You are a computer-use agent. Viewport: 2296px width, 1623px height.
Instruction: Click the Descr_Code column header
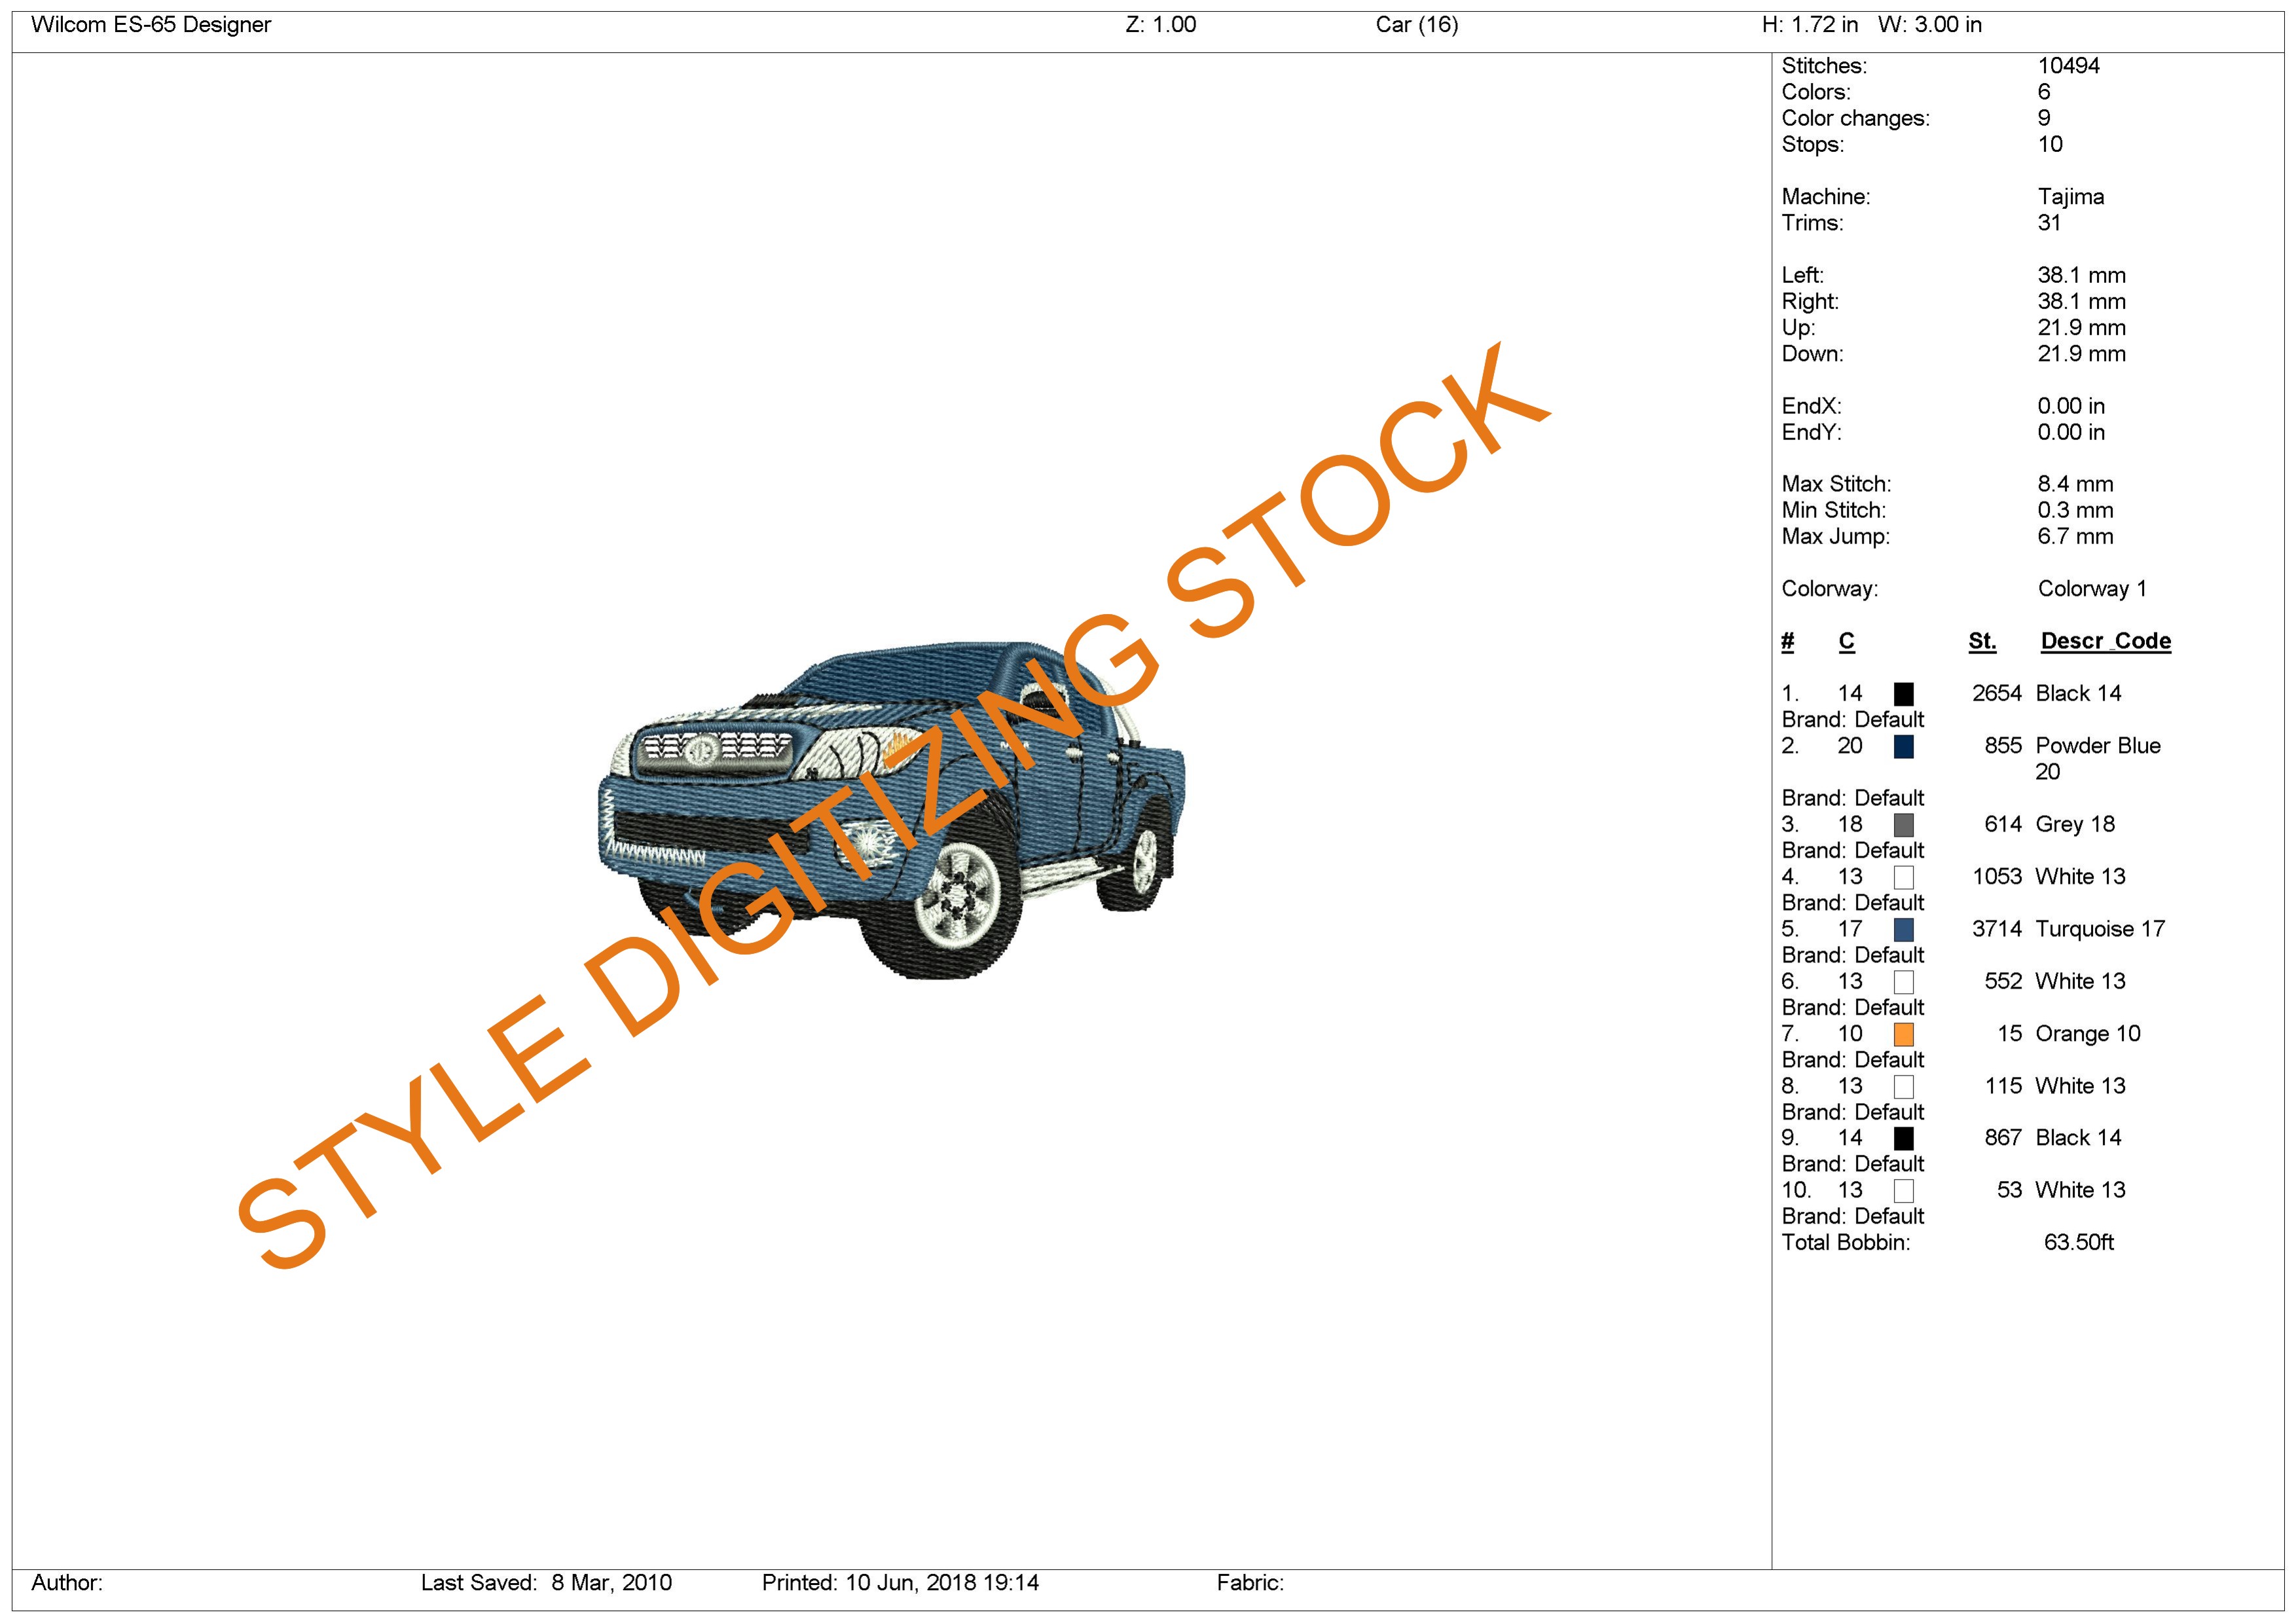pos(2105,641)
